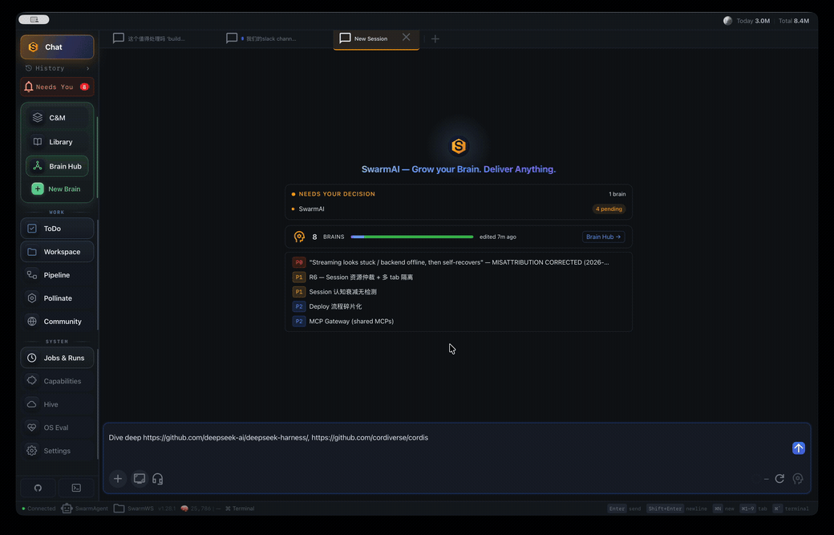The width and height of the screenshot is (834, 535).
Task: Open the P1 'Session 认知衰减无检测' item
Action: tap(459, 292)
